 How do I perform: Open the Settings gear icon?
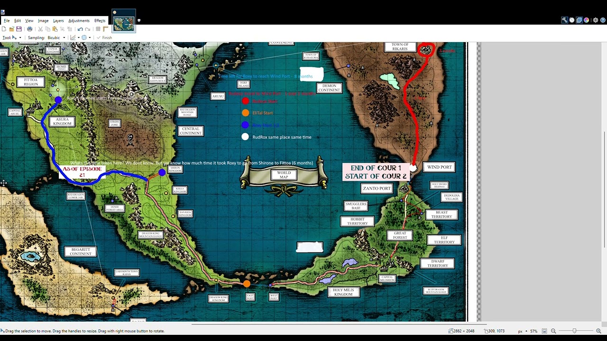(x=596, y=20)
